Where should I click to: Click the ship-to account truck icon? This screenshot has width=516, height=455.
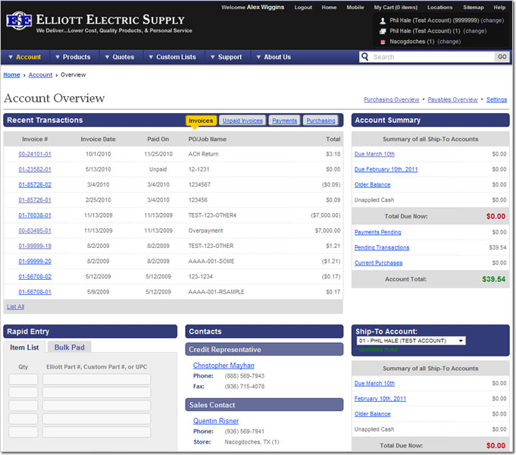[x=383, y=31]
